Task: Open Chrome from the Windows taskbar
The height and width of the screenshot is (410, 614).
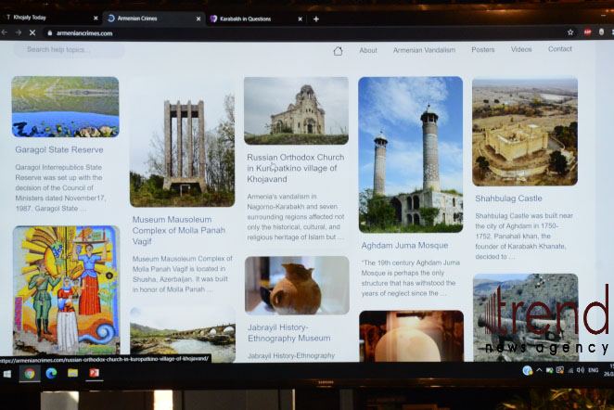Action: (30, 373)
